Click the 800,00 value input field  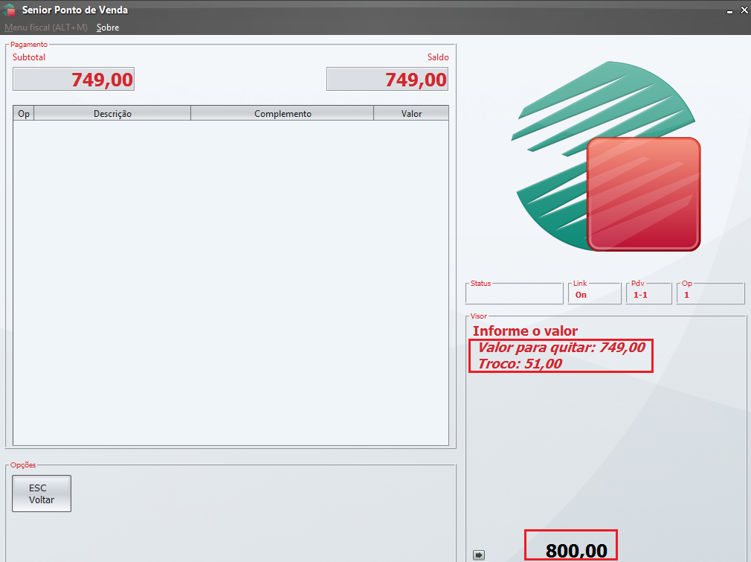[571, 546]
